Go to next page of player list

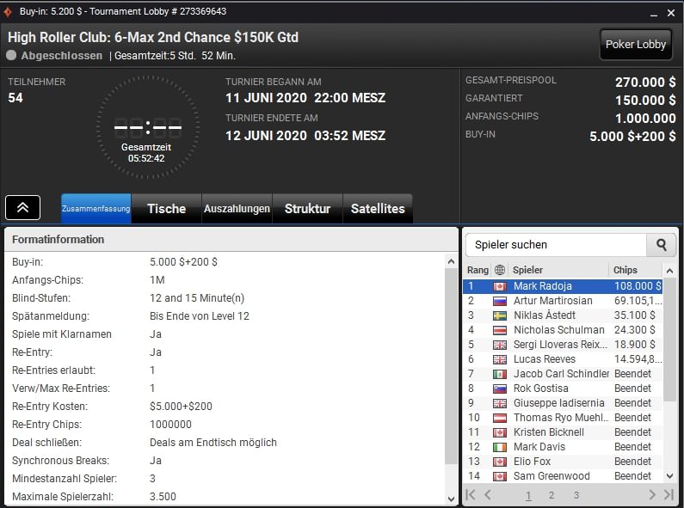point(651,494)
